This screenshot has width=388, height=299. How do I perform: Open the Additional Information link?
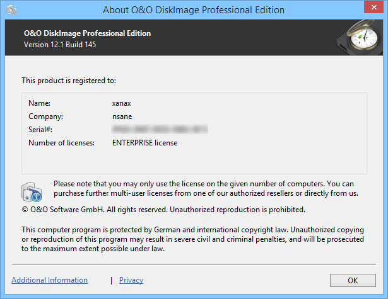(x=49, y=280)
